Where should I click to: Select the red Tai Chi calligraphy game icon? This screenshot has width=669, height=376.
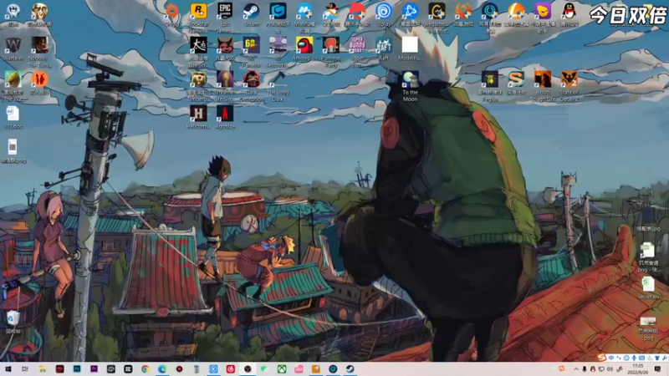pos(198,45)
